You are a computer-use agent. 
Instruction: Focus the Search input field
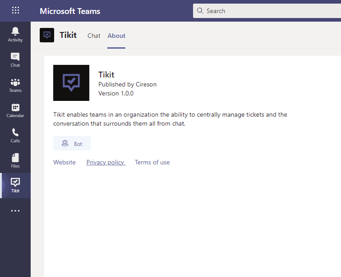pyautogui.click(x=267, y=11)
